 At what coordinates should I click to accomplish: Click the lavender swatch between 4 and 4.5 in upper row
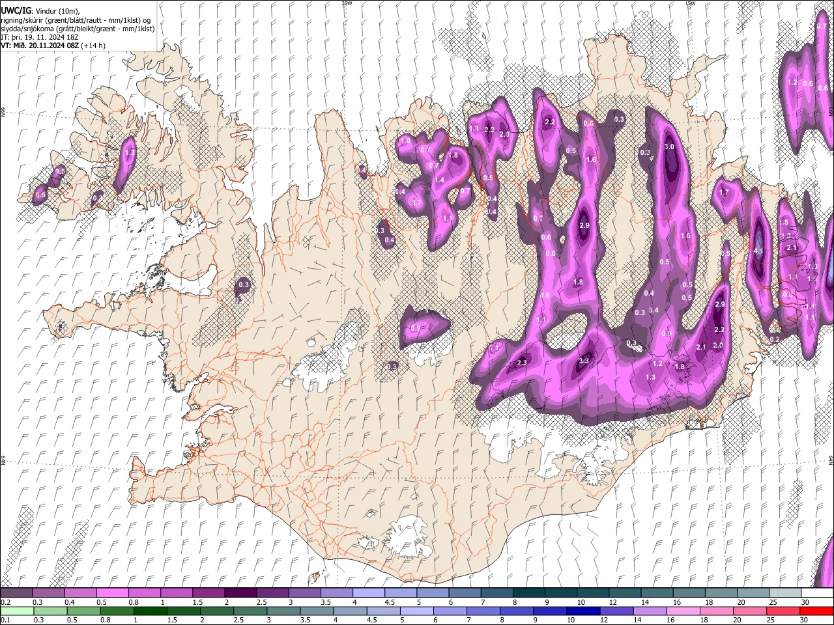click(368, 593)
